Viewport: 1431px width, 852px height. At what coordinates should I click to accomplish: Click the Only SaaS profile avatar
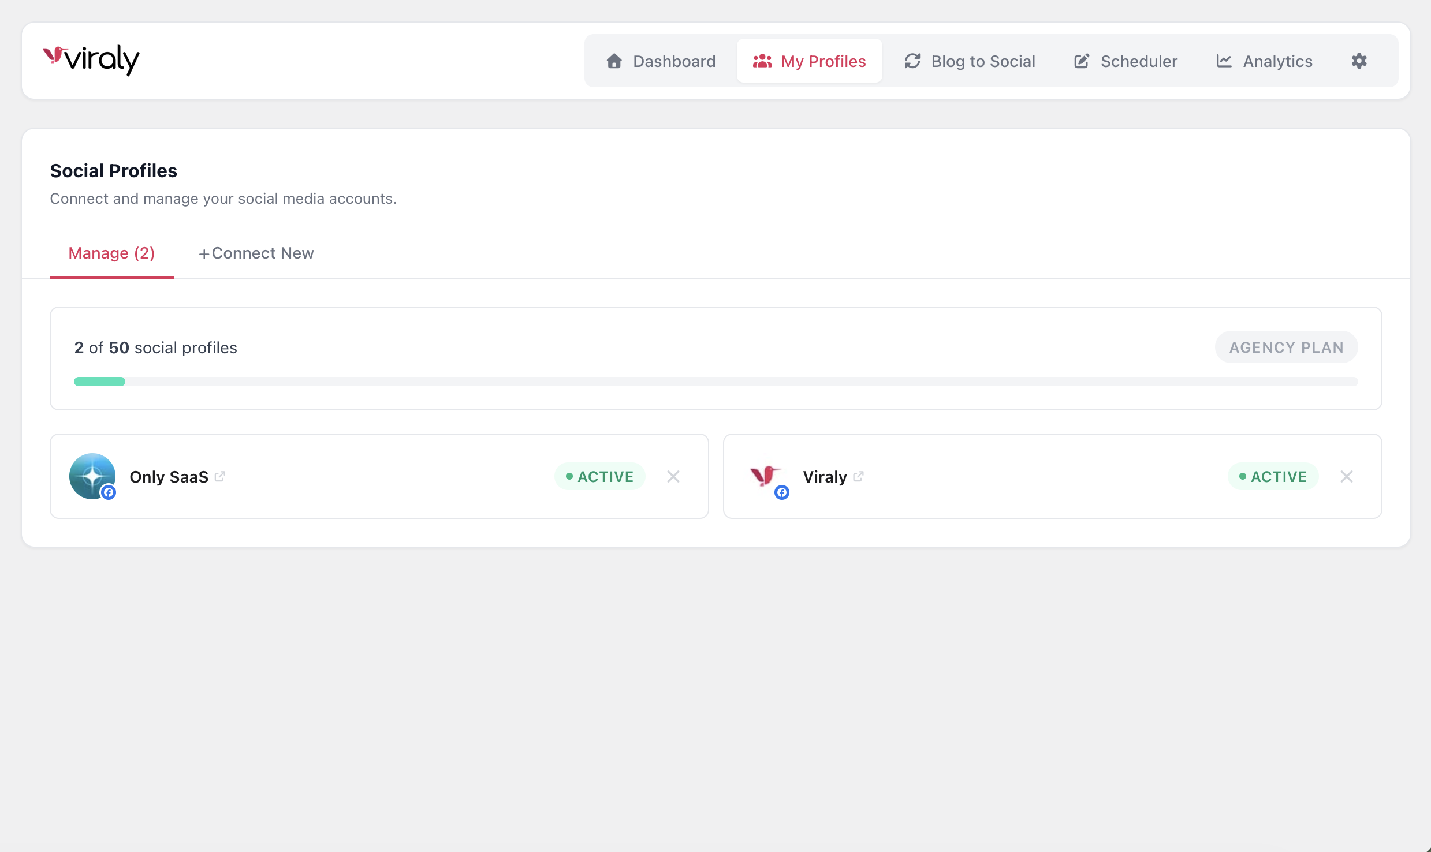click(92, 476)
